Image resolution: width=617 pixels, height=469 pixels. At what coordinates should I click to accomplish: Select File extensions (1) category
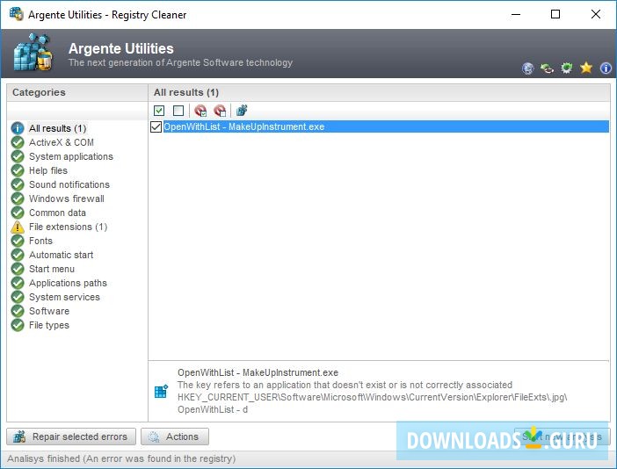click(x=68, y=227)
